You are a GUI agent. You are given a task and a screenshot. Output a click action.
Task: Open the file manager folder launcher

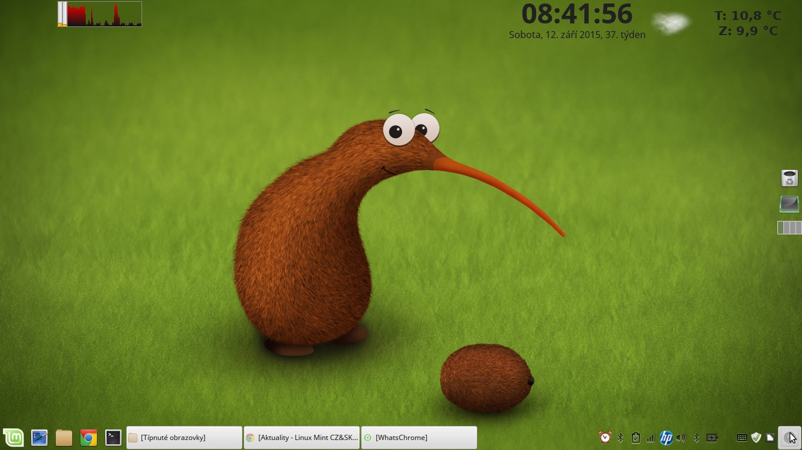click(x=64, y=438)
